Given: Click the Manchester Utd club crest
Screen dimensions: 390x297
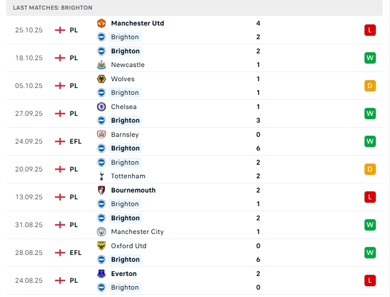Looking at the screenshot, I should (x=101, y=23).
